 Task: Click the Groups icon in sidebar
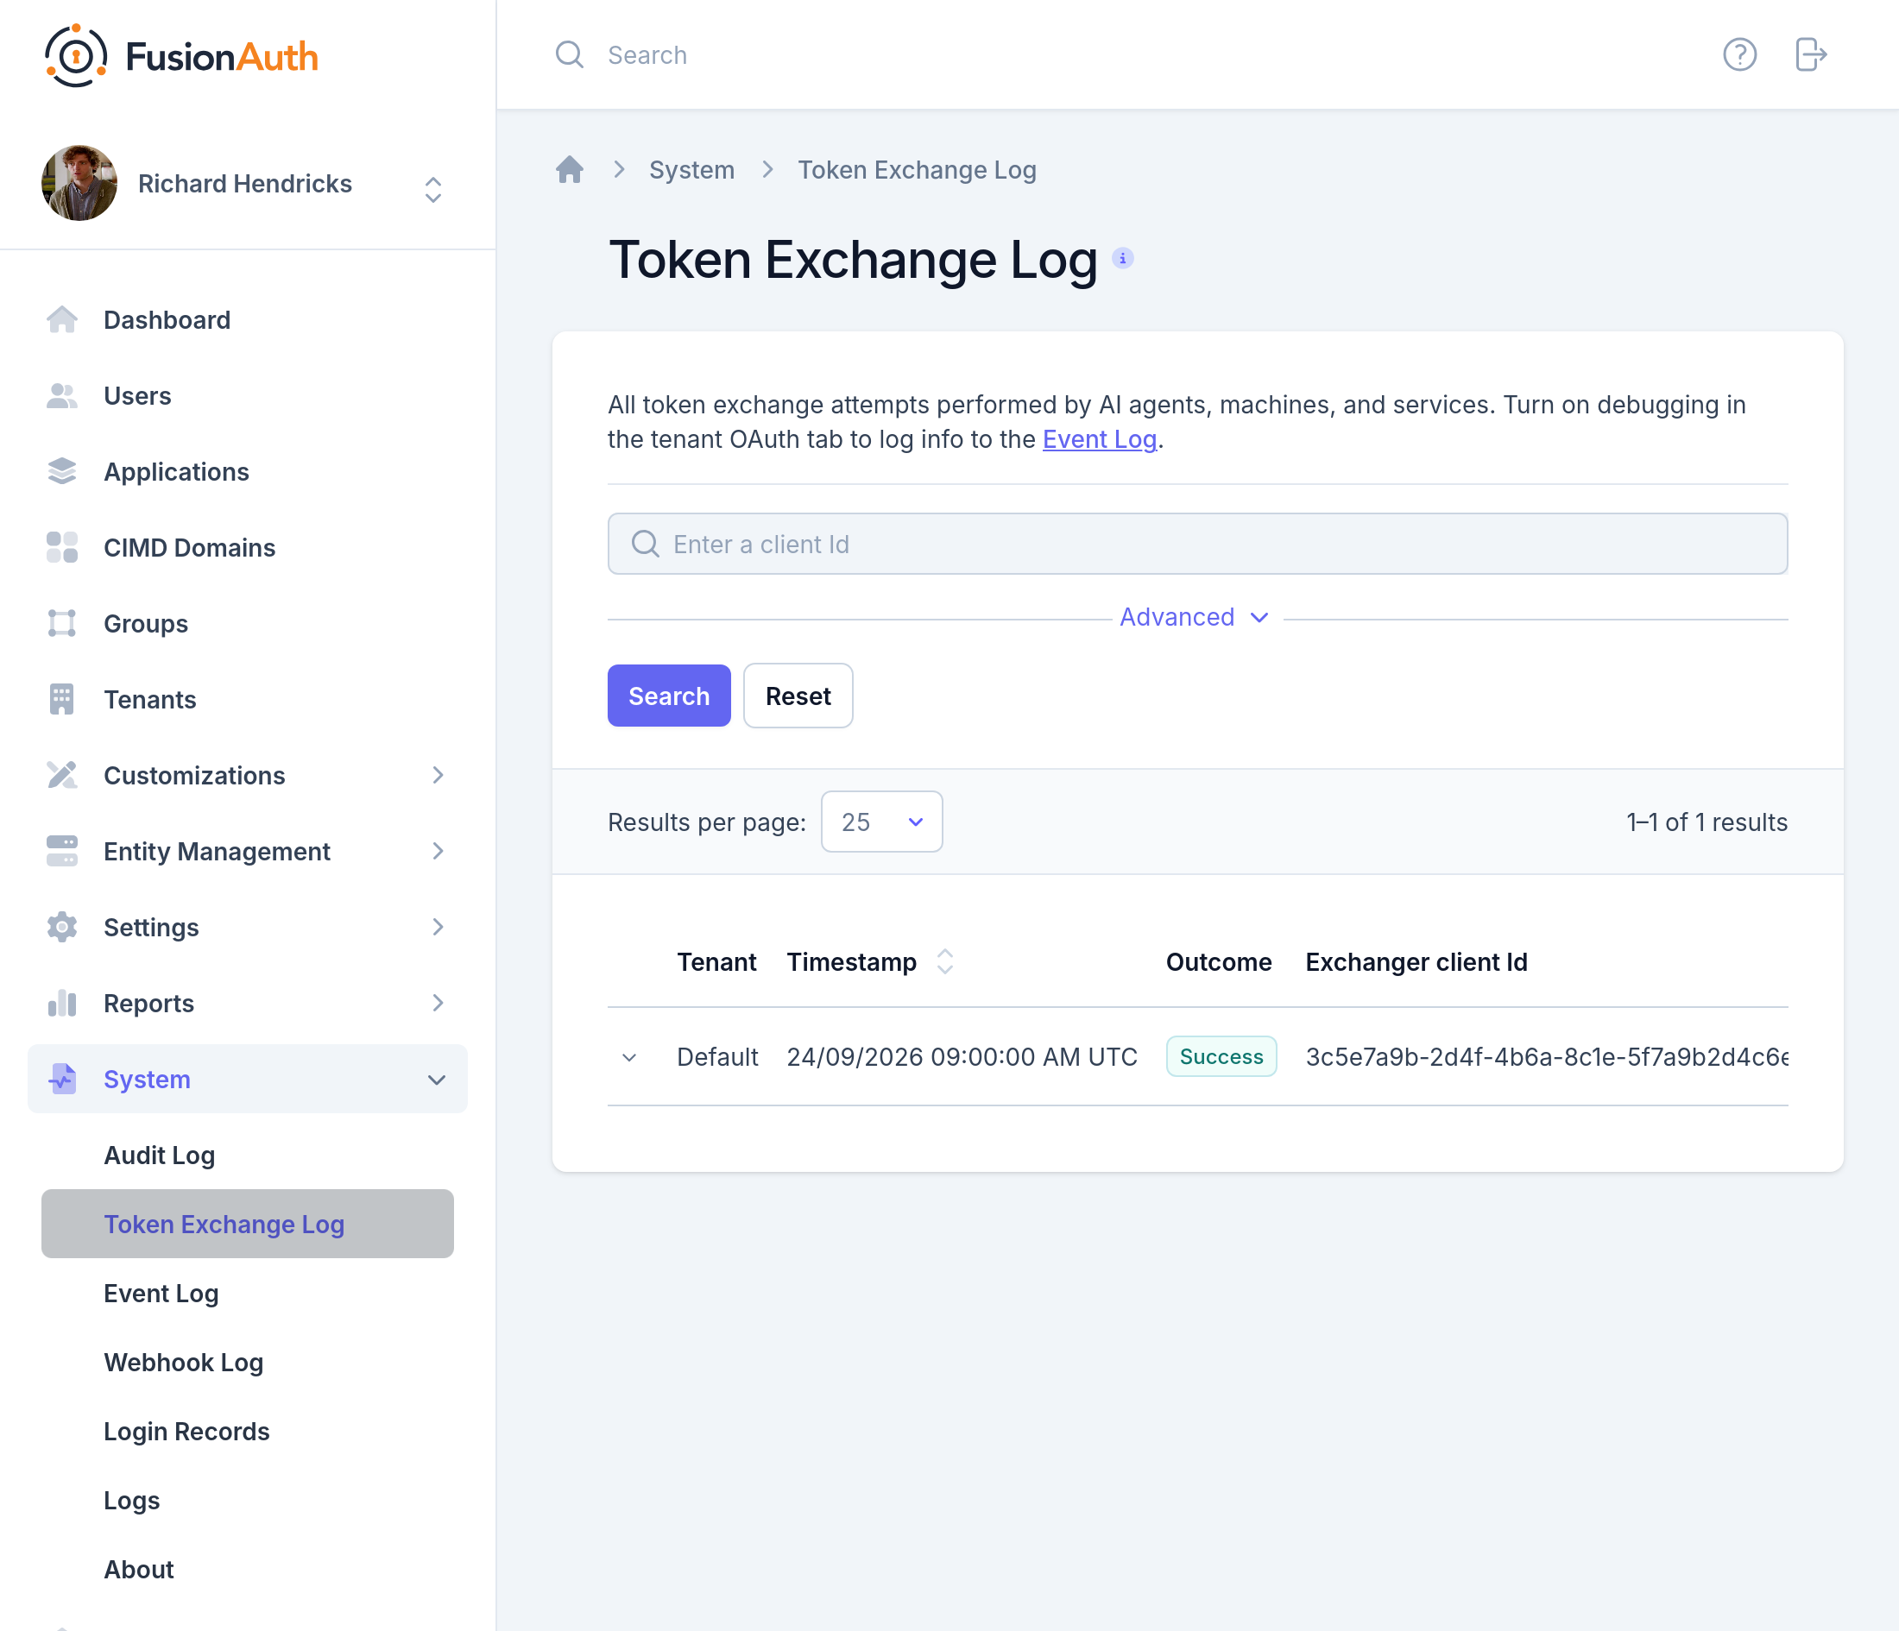point(61,624)
